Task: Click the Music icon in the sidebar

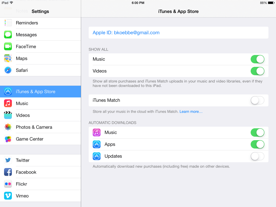Action: pyautogui.click(x=8, y=103)
